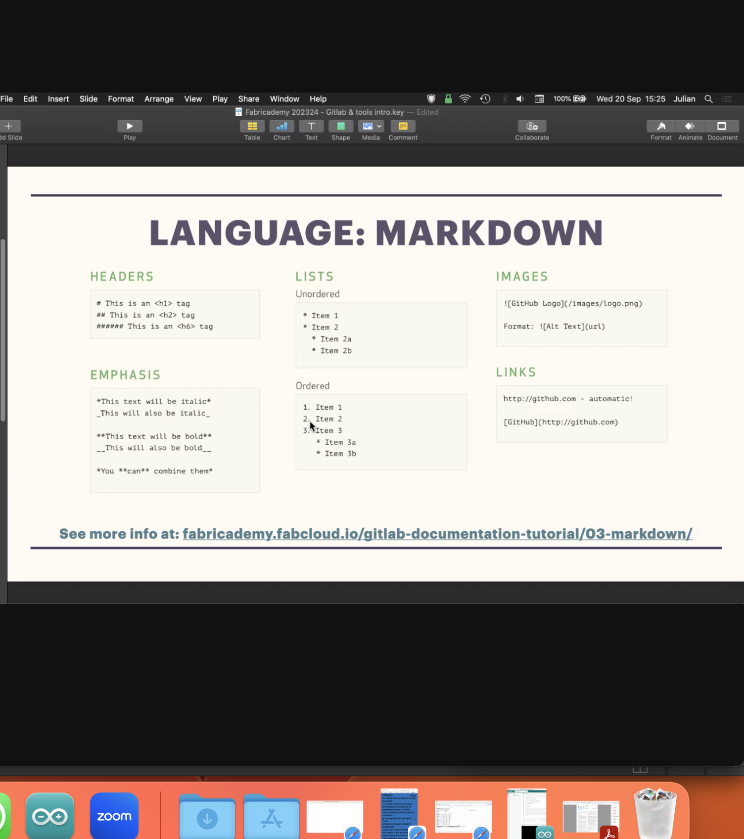Click the 100% battery status indicator
The image size is (744, 839).
pos(570,99)
